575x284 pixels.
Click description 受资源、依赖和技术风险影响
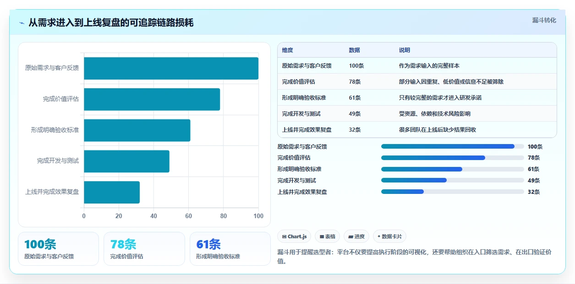(435, 114)
